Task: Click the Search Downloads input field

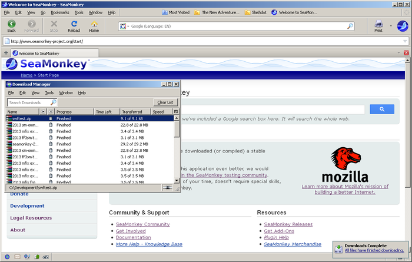Action: pyautogui.click(x=29, y=102)
